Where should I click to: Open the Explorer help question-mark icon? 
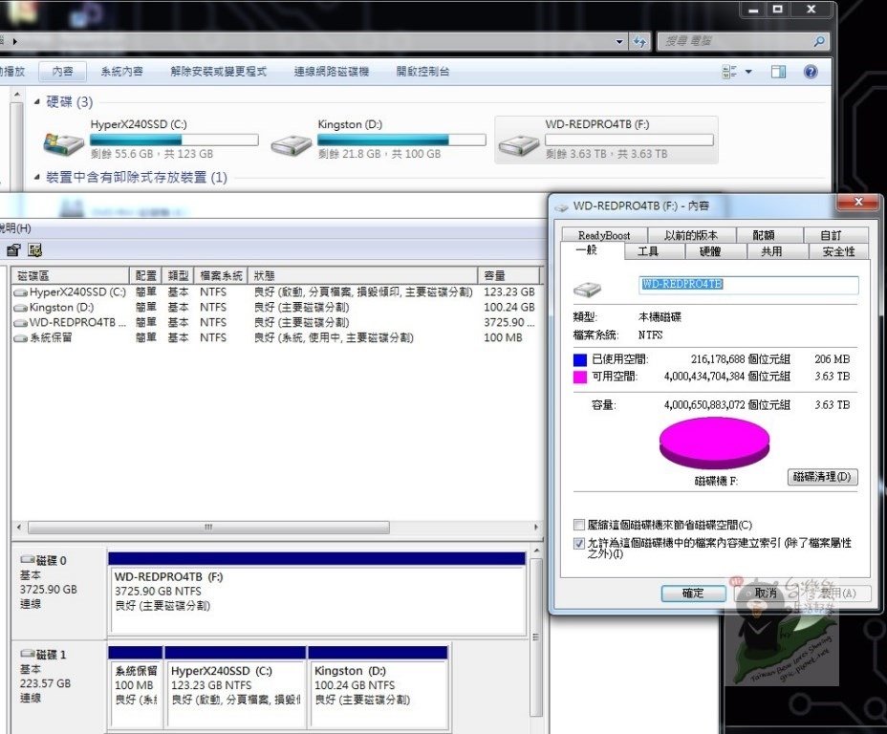tap(811, 72)
